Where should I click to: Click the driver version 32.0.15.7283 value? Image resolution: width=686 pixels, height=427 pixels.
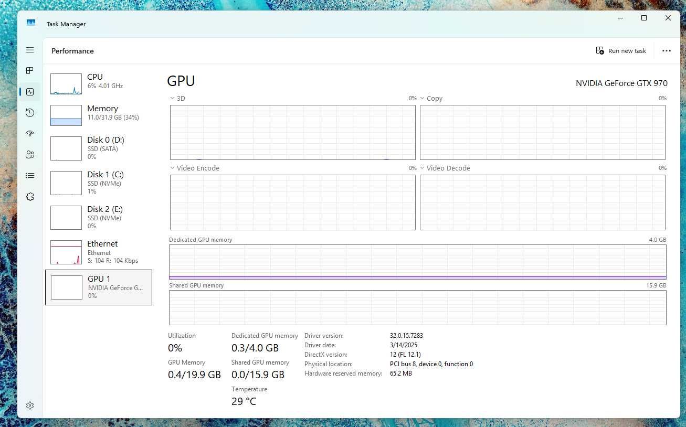406,336
